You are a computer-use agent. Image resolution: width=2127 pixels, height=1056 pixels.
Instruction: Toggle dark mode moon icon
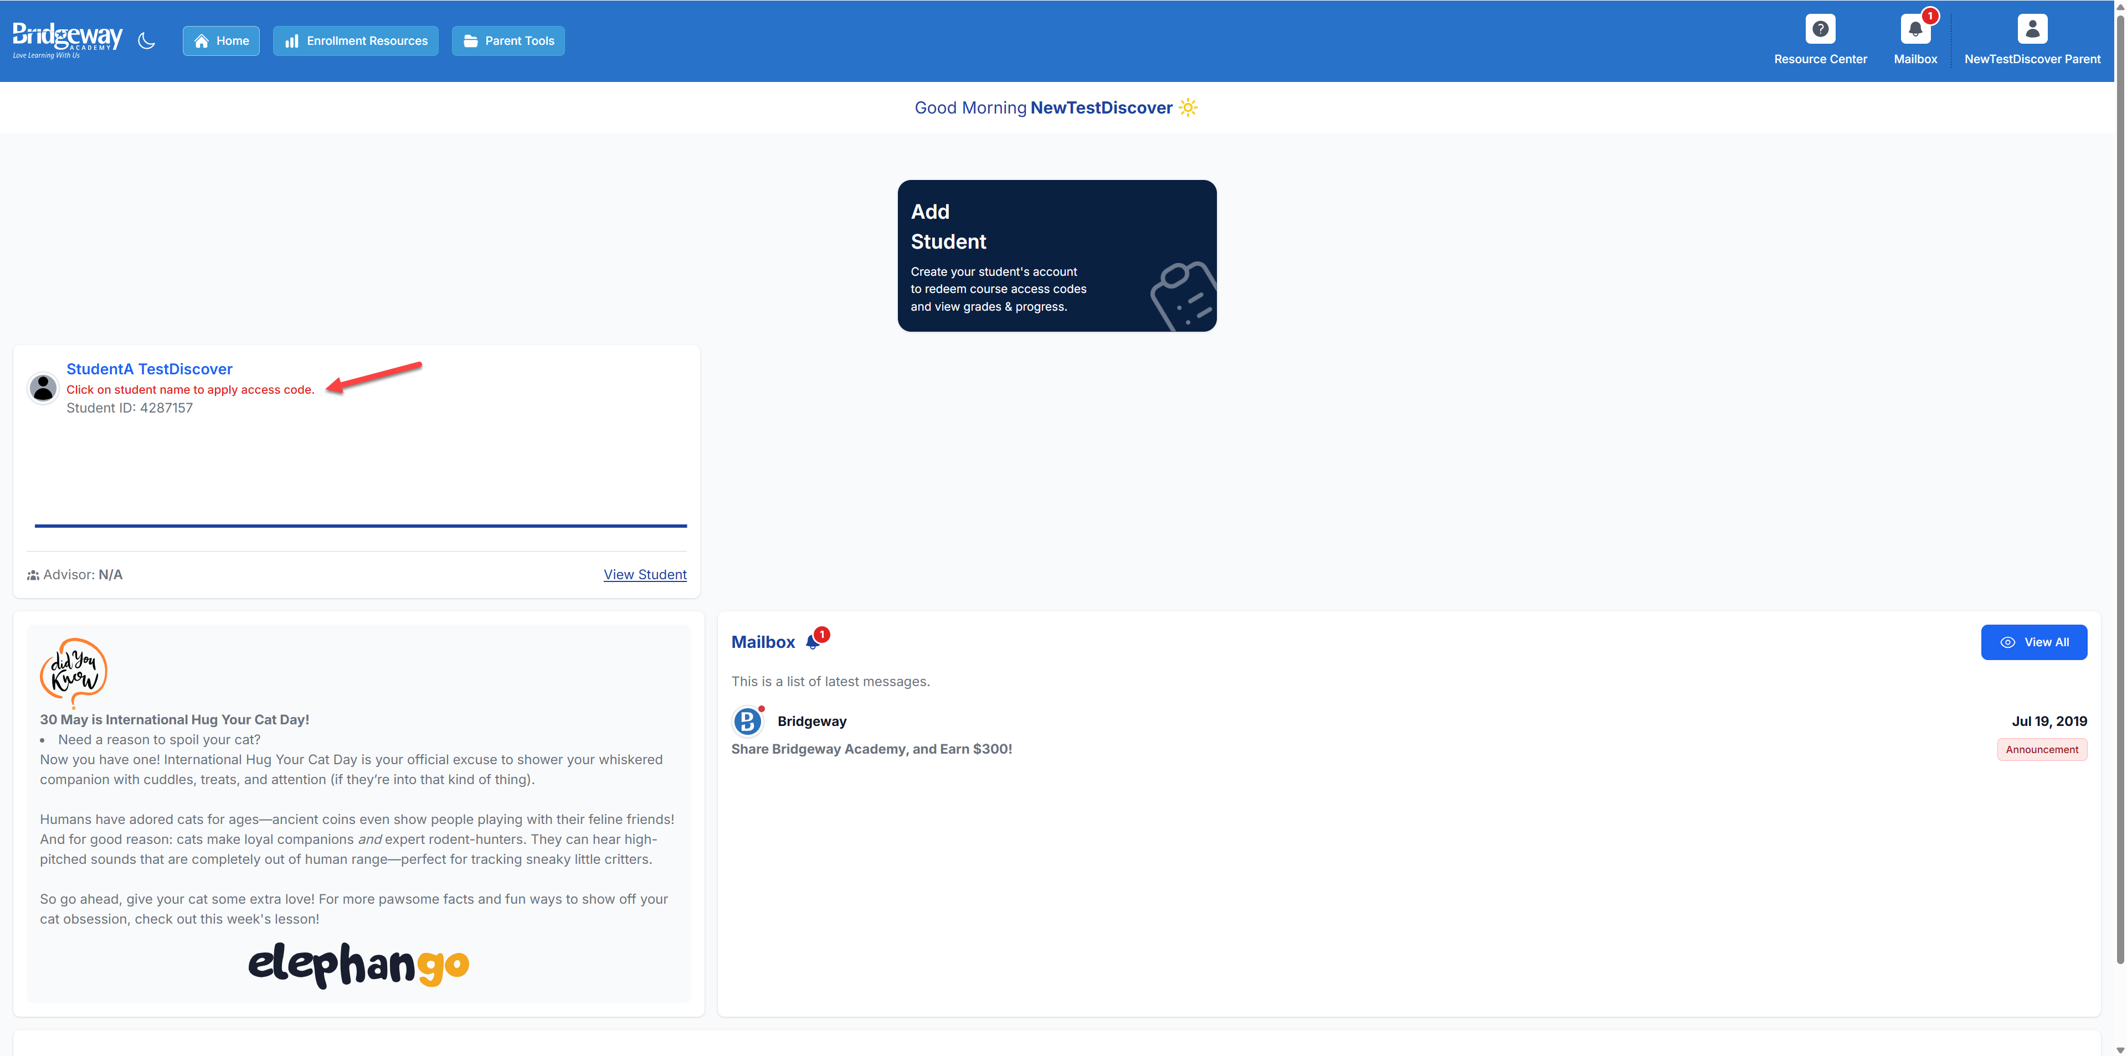[146, 40]
